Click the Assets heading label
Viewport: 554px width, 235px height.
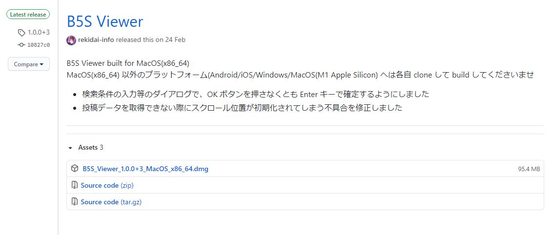click(88, 148)
